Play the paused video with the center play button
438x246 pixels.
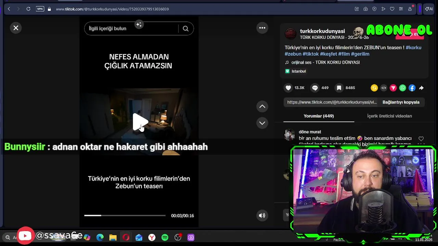point(140,122)
